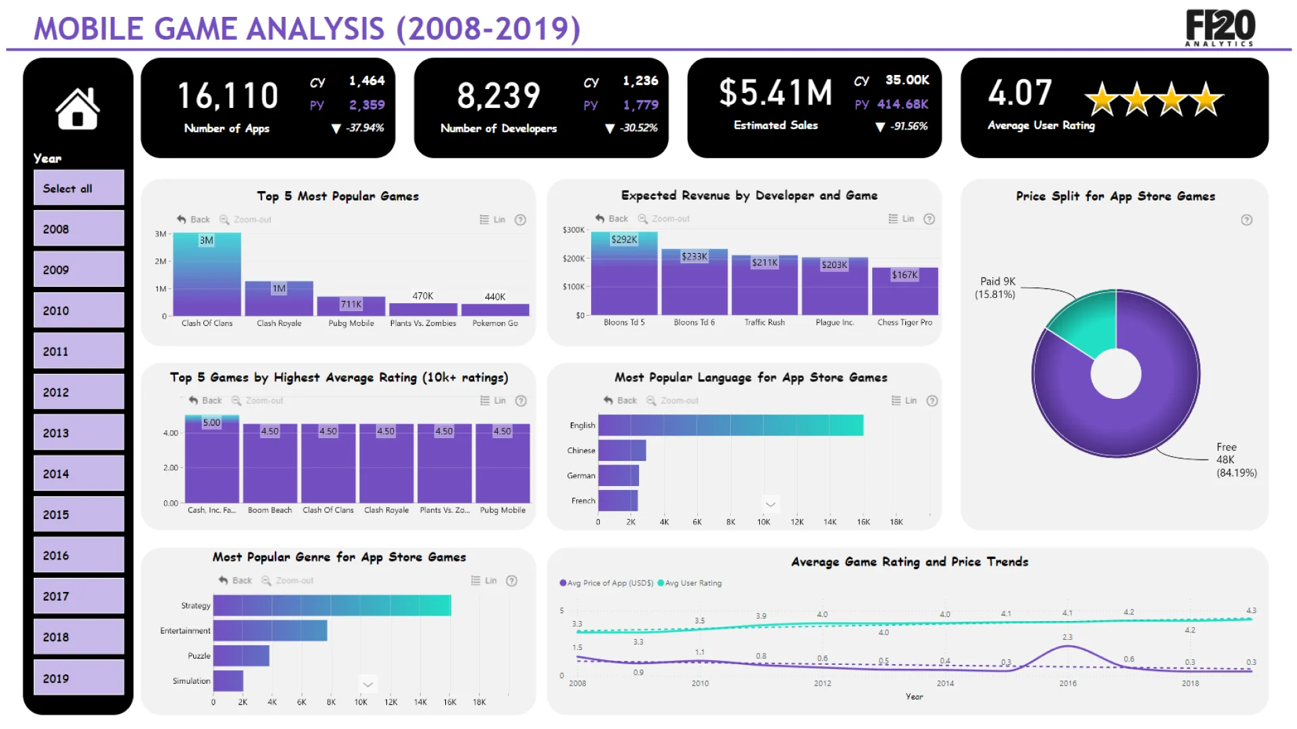The image size is (1297, 729).
Task: Filter by year 2009
Action: [x=79, y=269]
